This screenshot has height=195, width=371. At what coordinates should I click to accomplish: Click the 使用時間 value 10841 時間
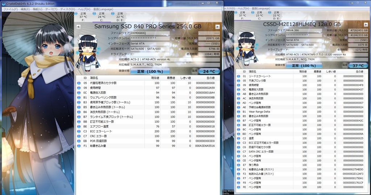209,54
